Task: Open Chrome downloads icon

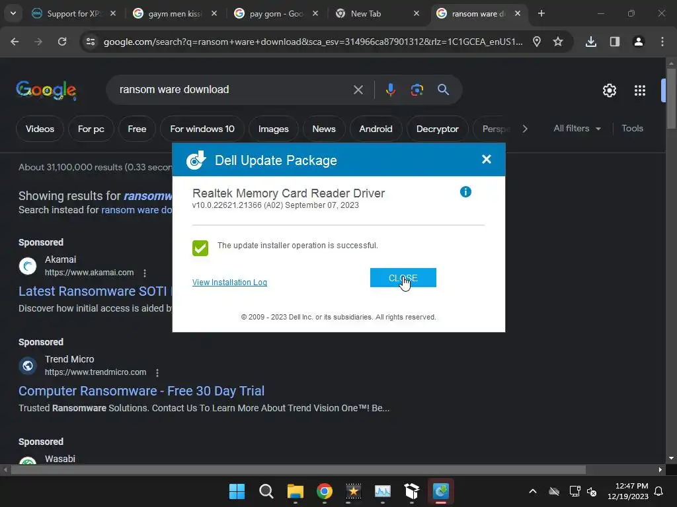Action: (x=590, y=42)
